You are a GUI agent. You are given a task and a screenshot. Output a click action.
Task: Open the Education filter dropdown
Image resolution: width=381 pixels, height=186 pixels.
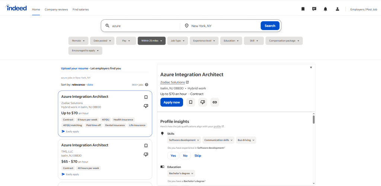pyautogui.click(x=231, y=41)
